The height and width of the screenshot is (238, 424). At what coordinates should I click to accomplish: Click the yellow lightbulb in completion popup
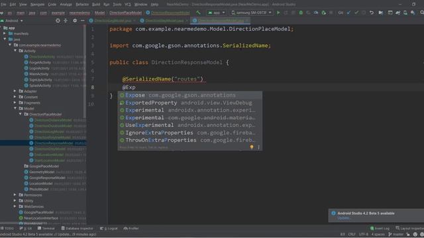[x=252, y=147]
